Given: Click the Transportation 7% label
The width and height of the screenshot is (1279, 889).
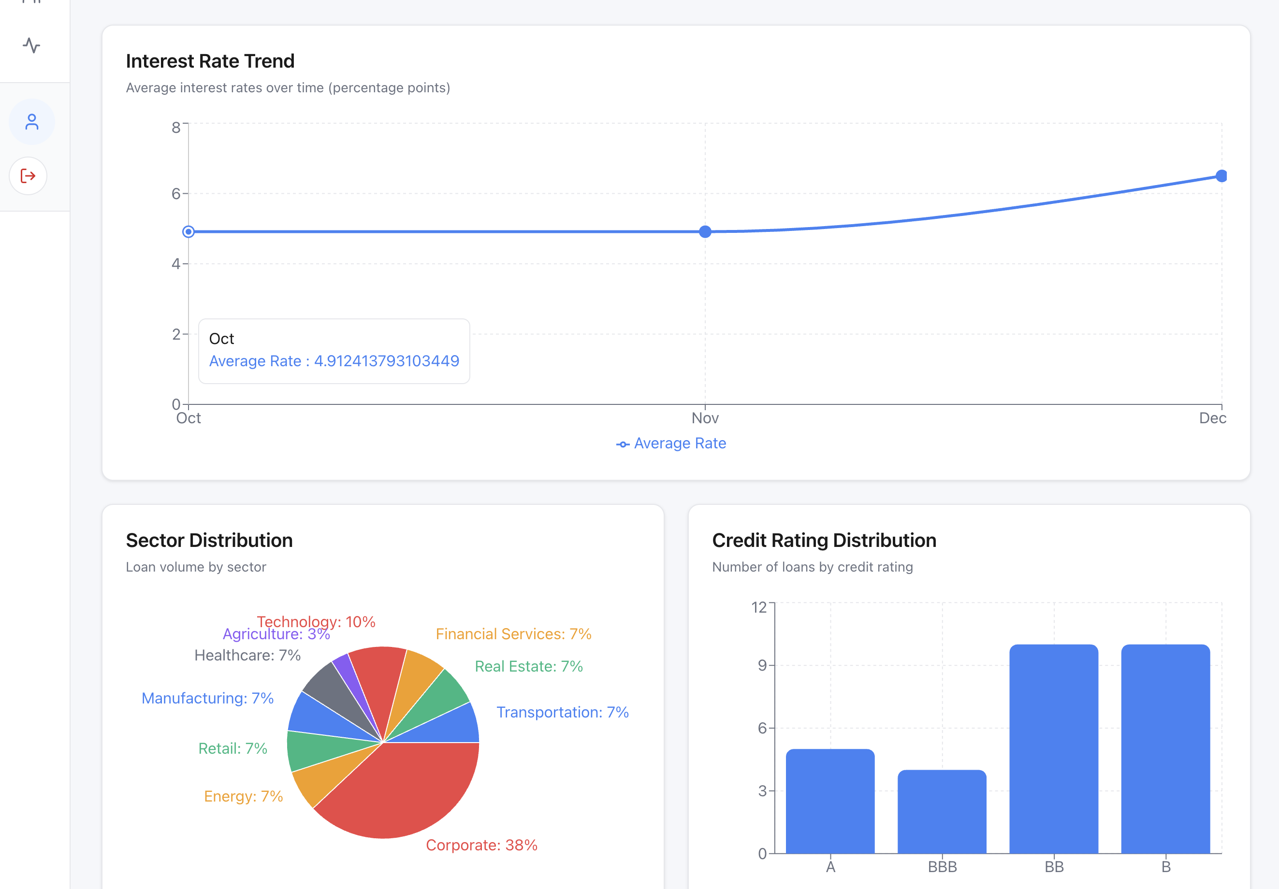Looking at the screenshot, I should tap(562, 712).
